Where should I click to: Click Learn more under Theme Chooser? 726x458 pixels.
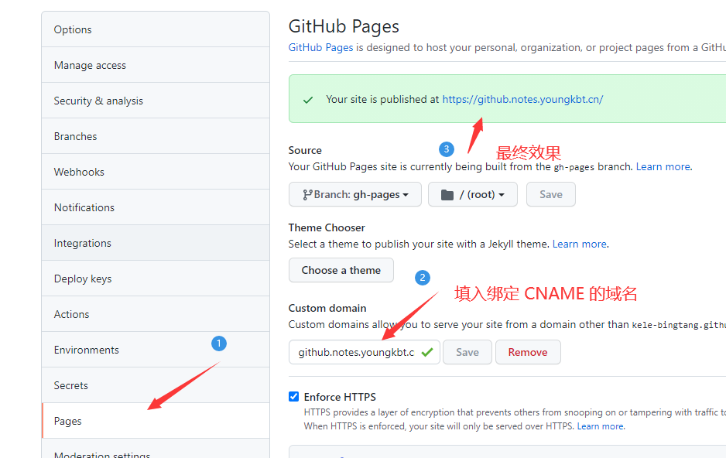[579, 244]
